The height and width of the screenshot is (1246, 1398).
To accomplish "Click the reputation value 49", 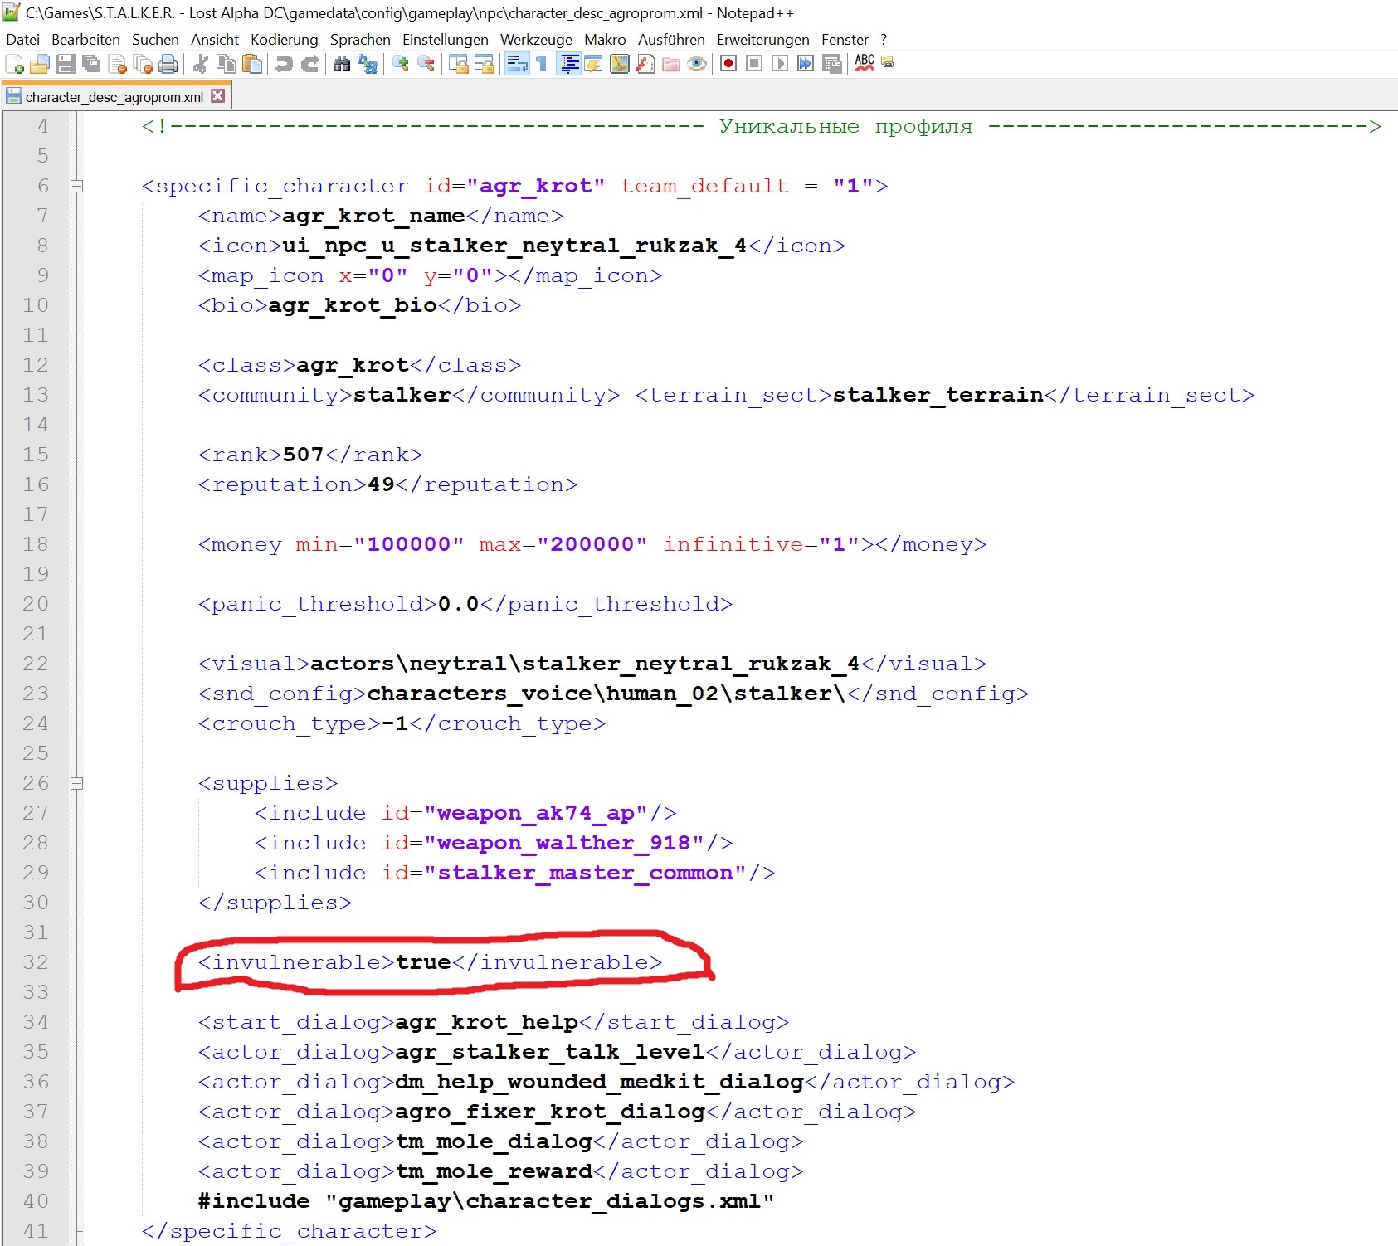I will [x=381, y=484].
